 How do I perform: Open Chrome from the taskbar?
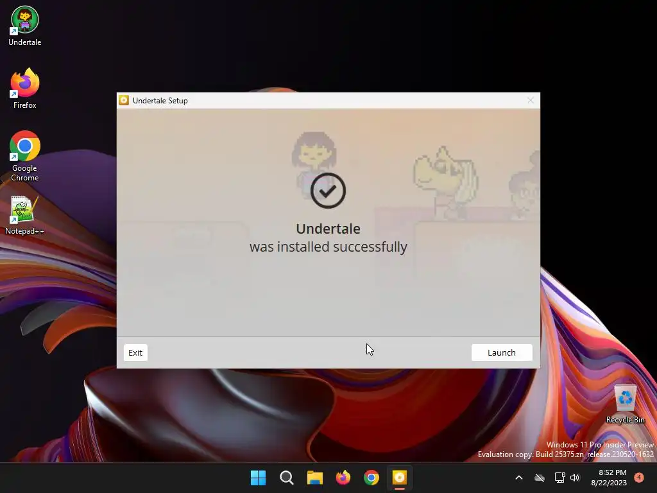click(x=371, y=478)
